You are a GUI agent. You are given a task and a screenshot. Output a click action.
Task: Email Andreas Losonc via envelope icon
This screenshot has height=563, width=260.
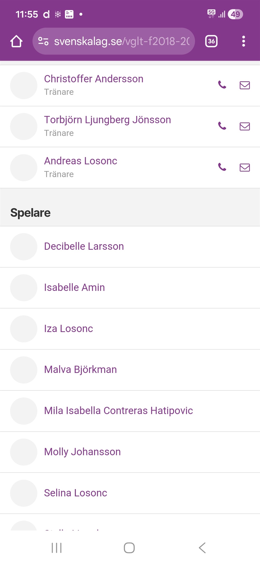tap(245, 167)
